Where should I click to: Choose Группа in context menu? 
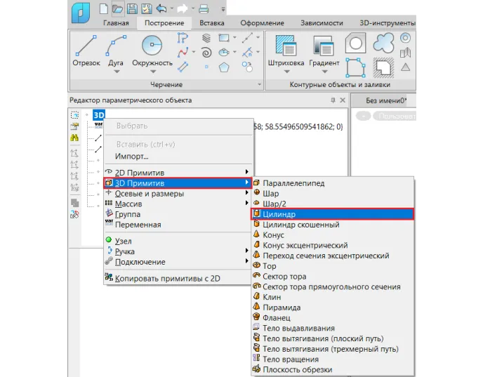click(178, 214)
